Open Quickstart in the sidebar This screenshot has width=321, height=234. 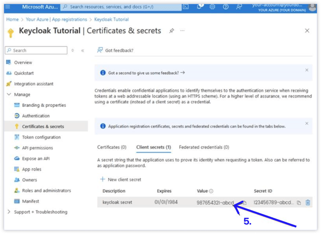(x=24, y=73)
